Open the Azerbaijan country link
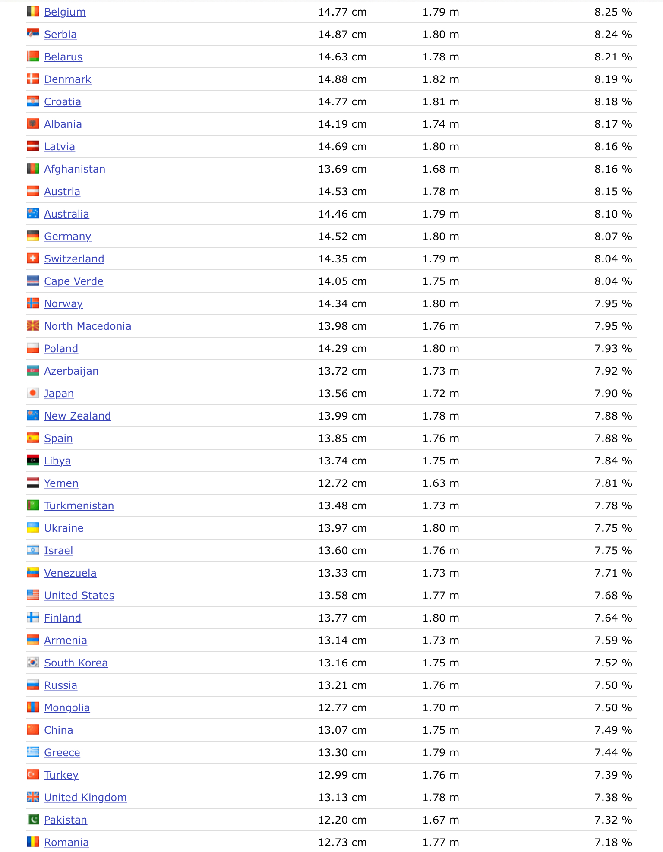 [x=71, y=371]
